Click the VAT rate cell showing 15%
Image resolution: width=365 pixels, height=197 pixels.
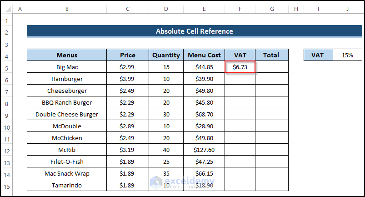click(x=347, y=55)
